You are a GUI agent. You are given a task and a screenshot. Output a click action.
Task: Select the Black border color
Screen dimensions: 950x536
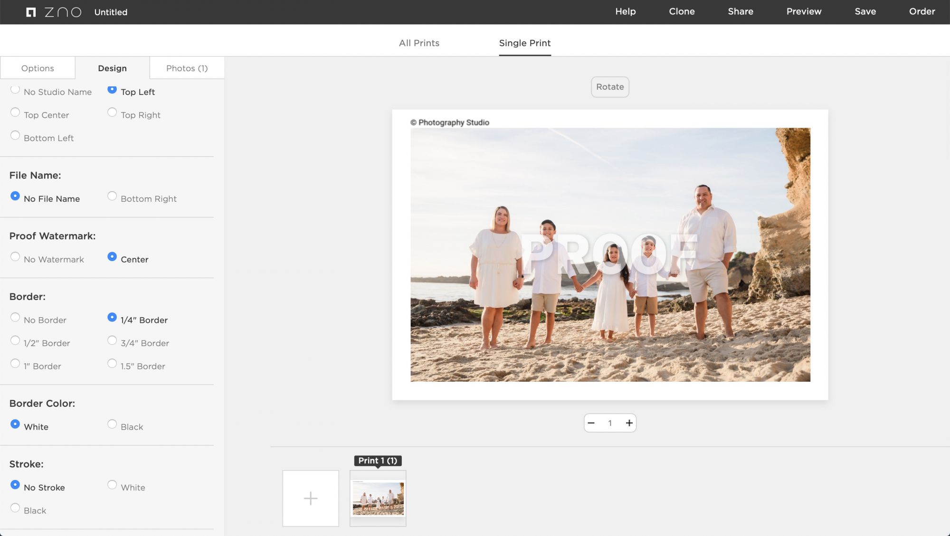coord(112,424)
